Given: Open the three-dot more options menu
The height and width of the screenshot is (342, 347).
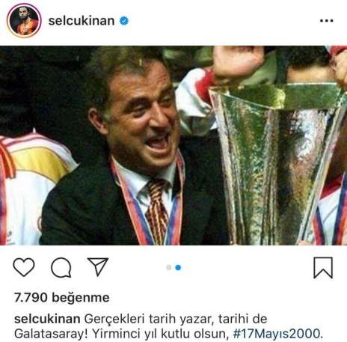Looking at the screenshot, I should point(327,21).
